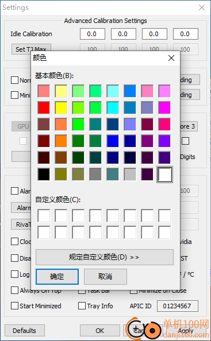
Task: Choose the olive color swatch beside black
Action: (61, 174)
